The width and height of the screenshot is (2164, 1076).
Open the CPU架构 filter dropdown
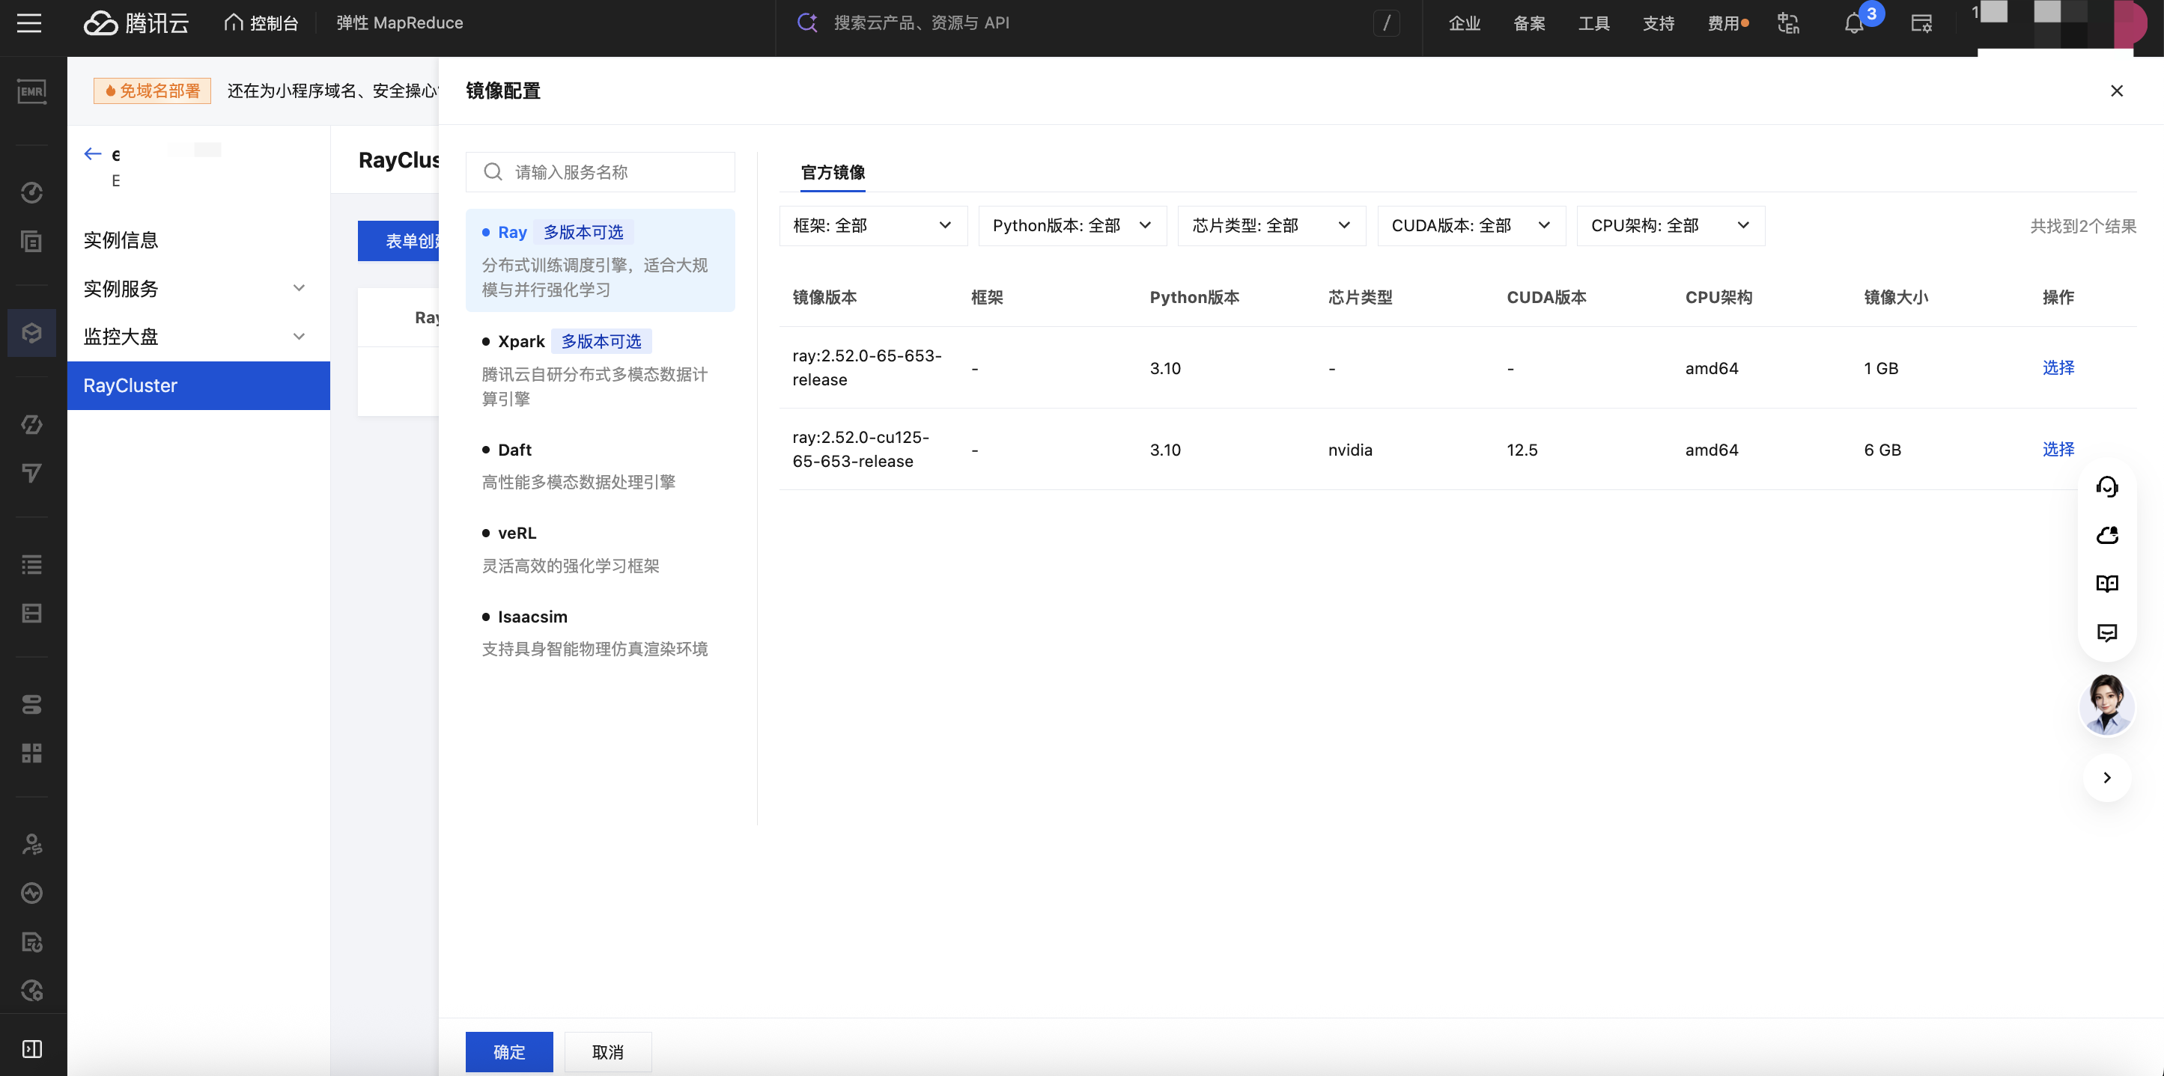click(1671, 226)
